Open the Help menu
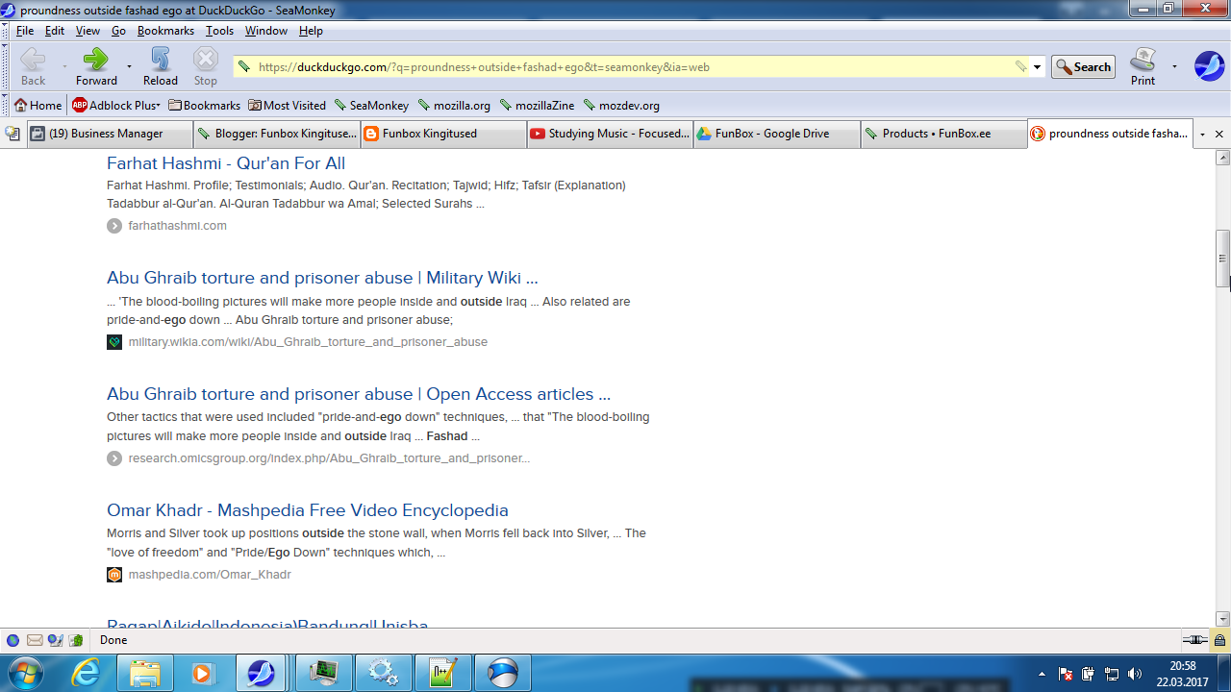This screenshot has width=1231, height=692. pos(311,31)
